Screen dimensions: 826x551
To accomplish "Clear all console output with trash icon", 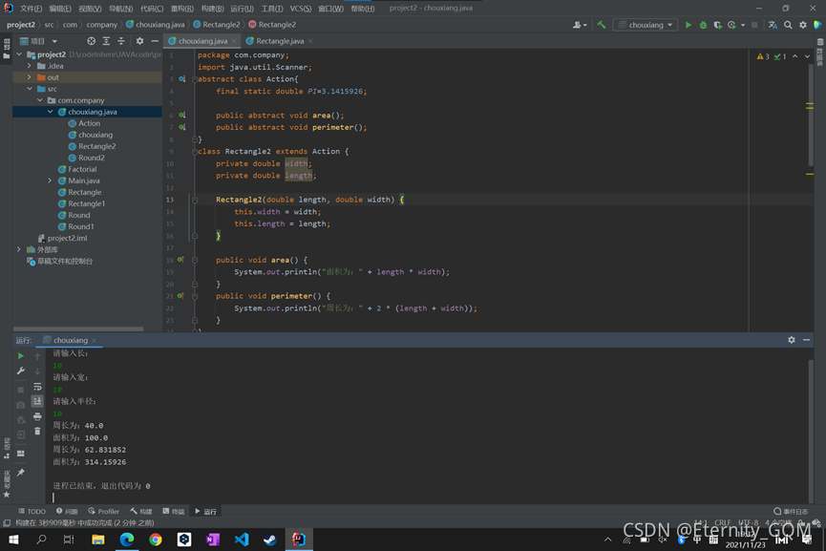I will [37, 432].
